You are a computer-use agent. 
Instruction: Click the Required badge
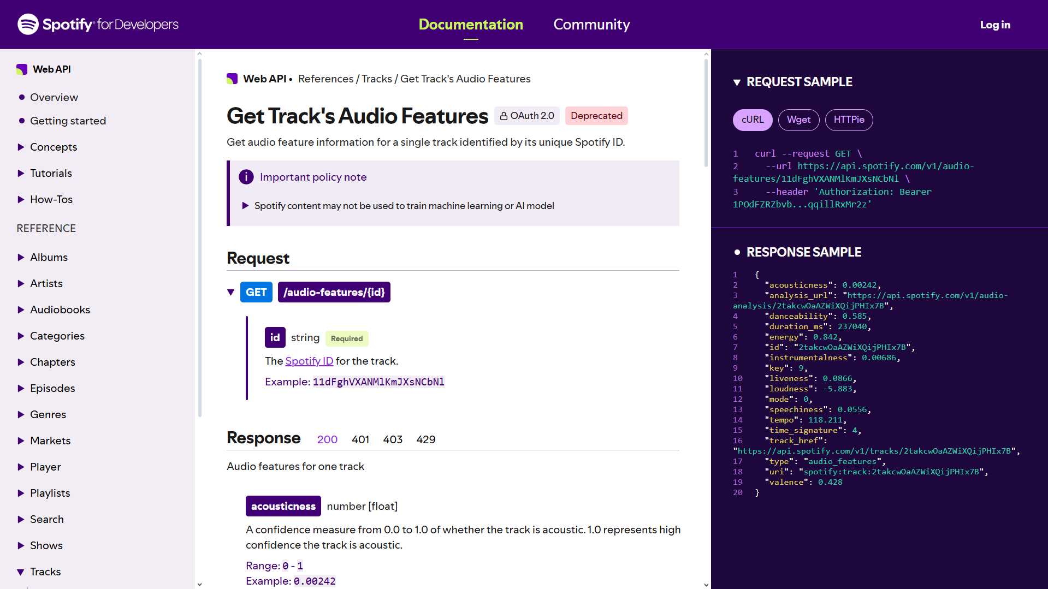point(347,338)
